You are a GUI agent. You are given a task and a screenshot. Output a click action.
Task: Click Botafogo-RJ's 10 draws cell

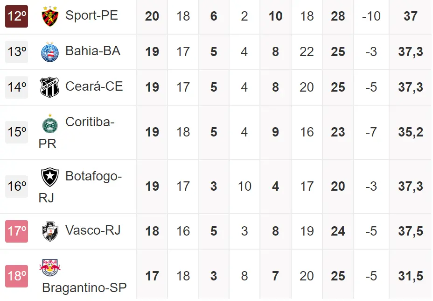(244, 186)
